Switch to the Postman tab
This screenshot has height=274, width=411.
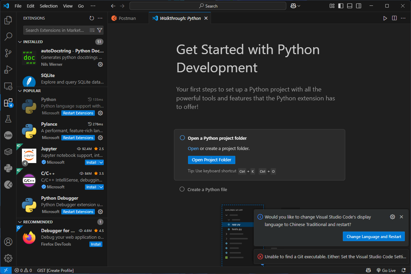[x=128, y=18]
